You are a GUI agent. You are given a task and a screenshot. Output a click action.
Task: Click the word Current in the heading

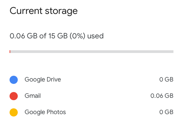coord(26,11)
